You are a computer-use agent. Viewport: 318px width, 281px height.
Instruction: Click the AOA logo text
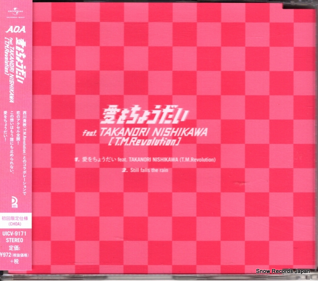(16, 29)
